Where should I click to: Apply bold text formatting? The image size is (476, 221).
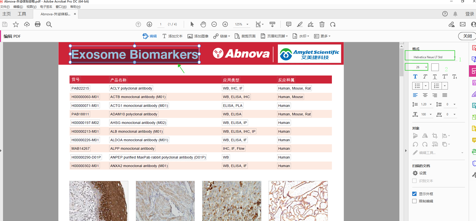point(415,77)
